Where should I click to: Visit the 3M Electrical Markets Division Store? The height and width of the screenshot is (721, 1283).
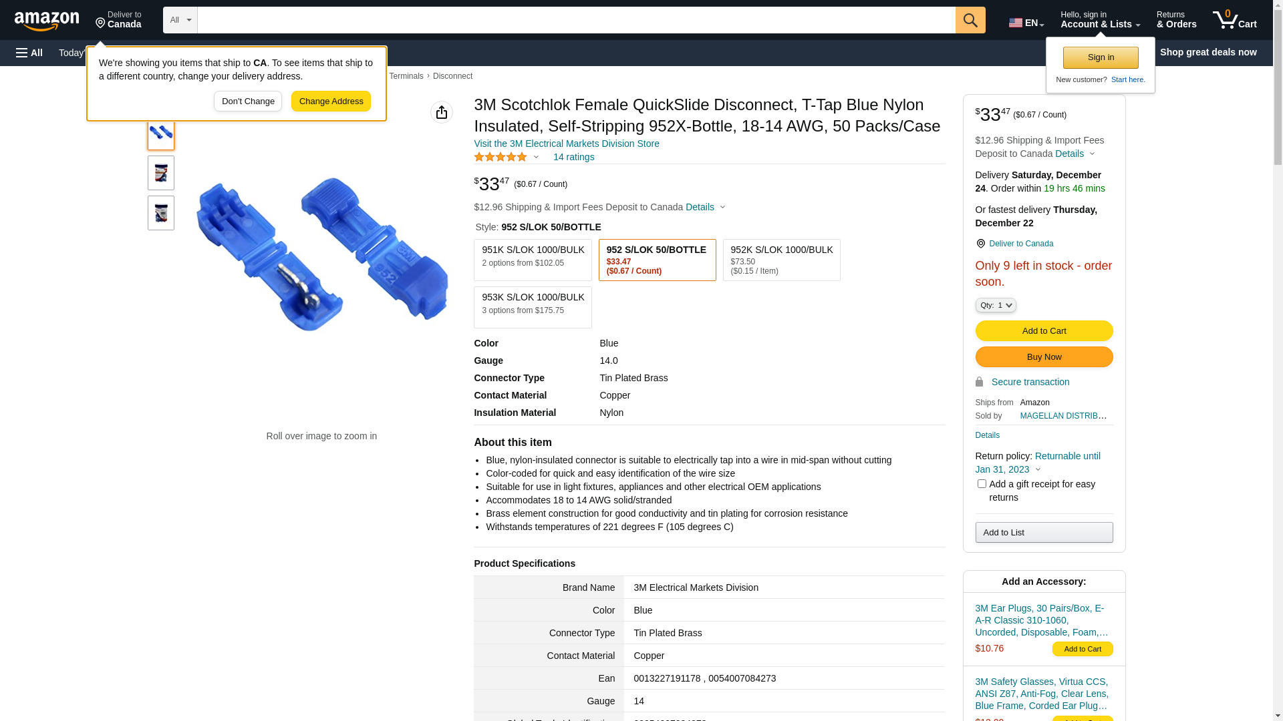[x=566, y=144]
